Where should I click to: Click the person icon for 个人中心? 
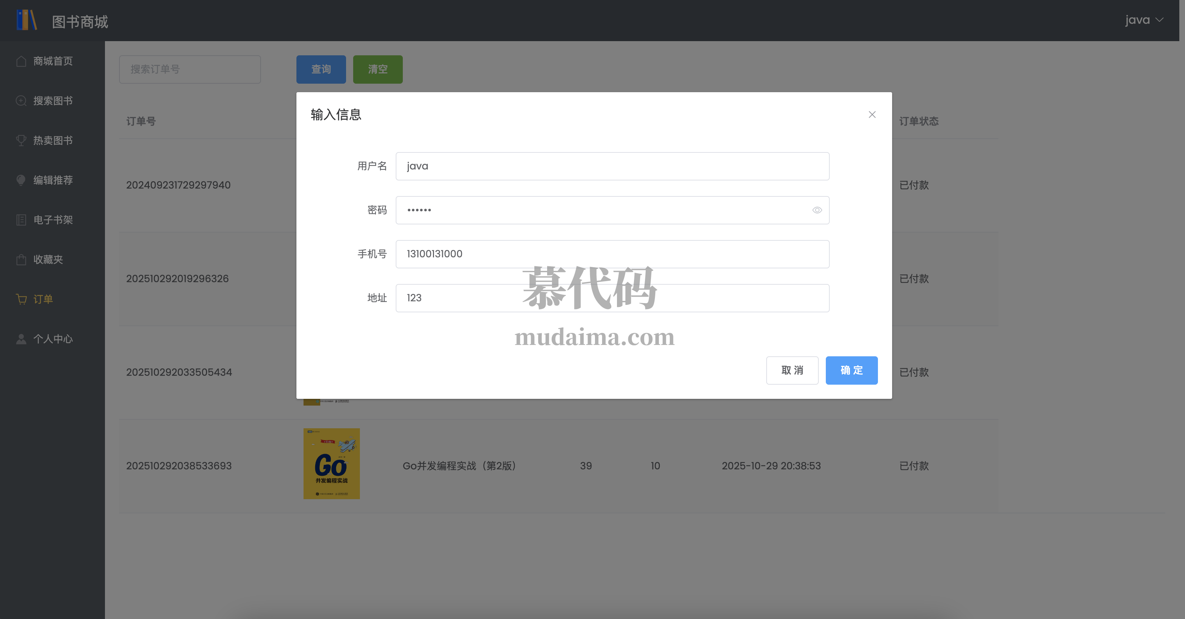tap(21, 339)
